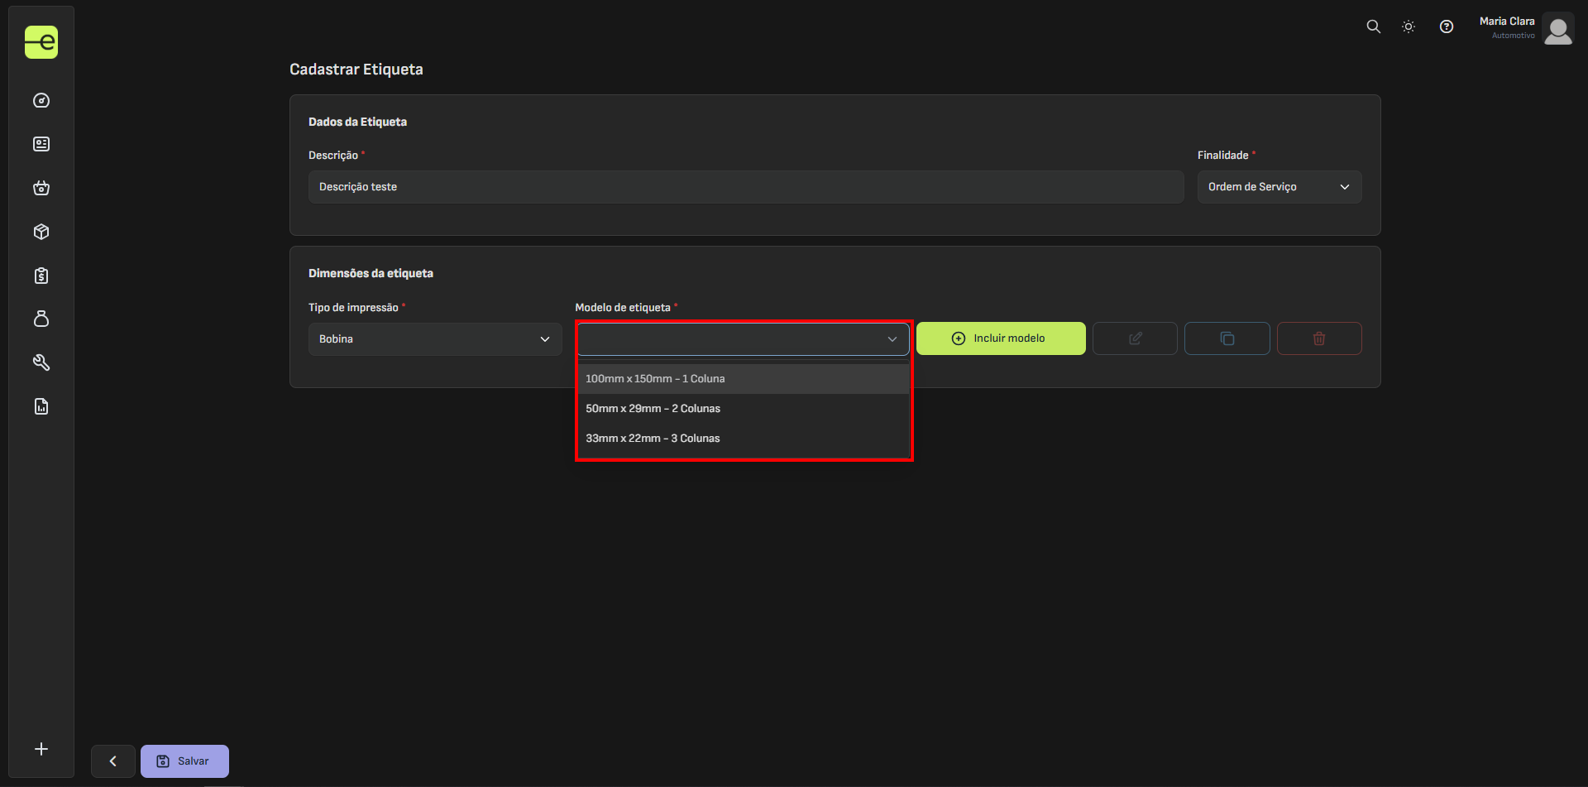Open help question mark icon
This screenshot has height=787, width=1588.
point(1447,26)
